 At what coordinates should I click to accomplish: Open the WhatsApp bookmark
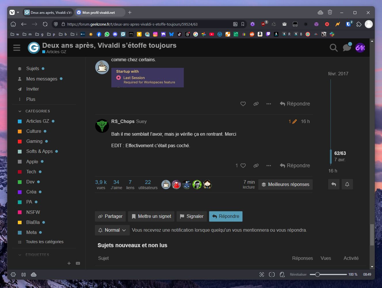(107, 34)
